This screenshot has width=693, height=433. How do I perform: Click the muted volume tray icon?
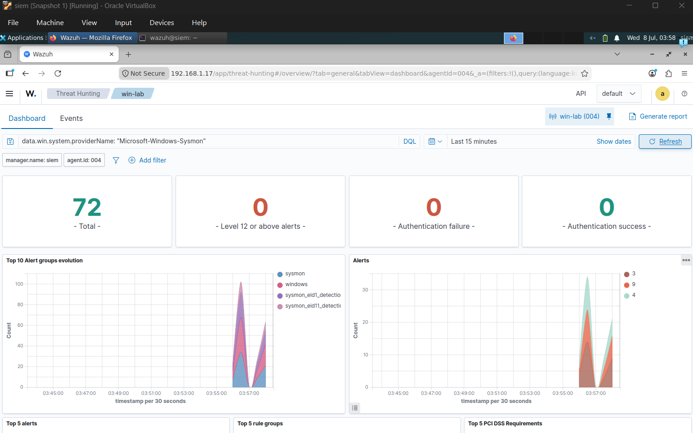593,38
